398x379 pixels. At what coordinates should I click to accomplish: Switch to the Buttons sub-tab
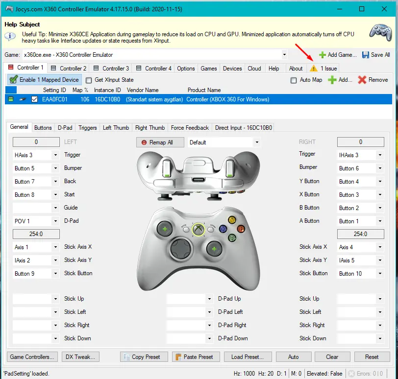(43, 127)
